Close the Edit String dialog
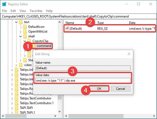157x119 pixels. coord(129,54)
